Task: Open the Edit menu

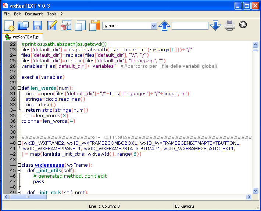Action: 17,14
